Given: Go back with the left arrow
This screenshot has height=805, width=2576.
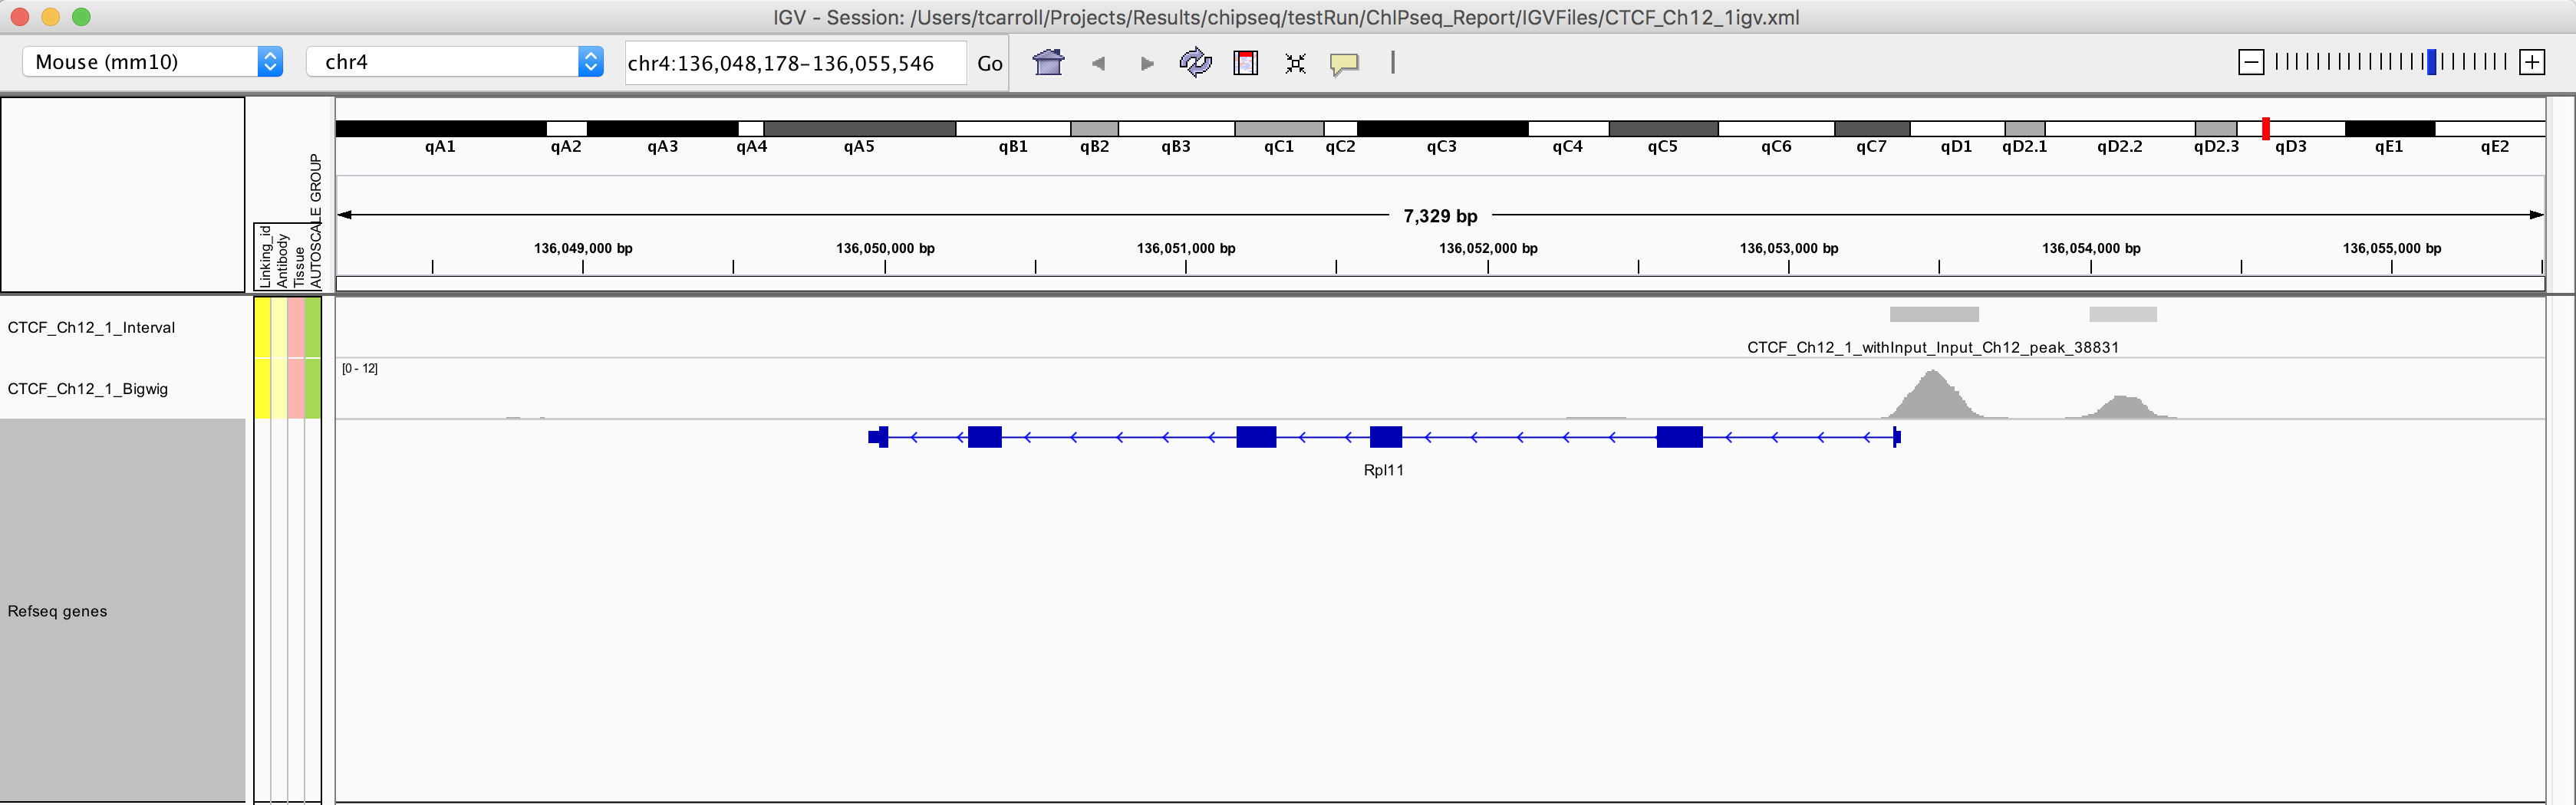Looking at the screenshot, I should pyautogui.click(x=1098, y=63).
